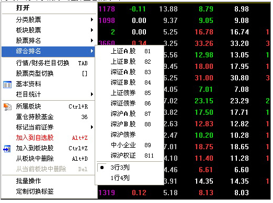Click the 基本资料 table icon
273x203 pixels.
[7, 85]
